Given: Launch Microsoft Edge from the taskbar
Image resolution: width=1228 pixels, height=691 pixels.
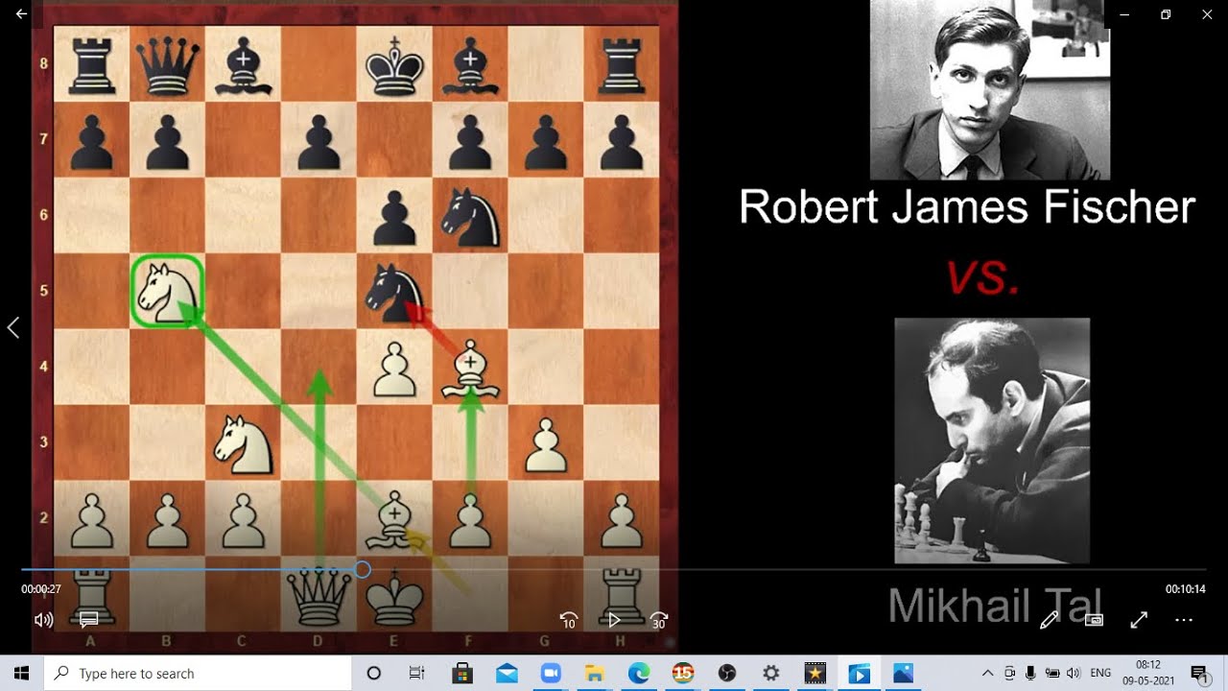Looking at the screenshot, I should click(639, 673).
